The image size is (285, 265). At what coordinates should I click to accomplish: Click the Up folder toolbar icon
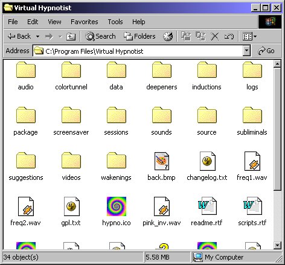click(x=71, y=37)
